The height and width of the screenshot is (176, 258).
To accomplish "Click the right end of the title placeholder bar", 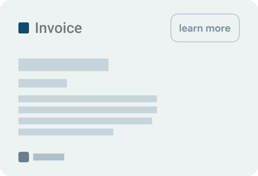I will (x=106, y=65).
